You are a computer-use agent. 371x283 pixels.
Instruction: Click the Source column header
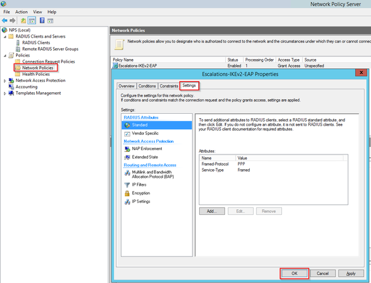coord(337,60)
